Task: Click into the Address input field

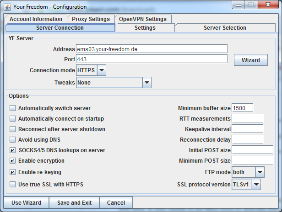Action: click(151, 49)
